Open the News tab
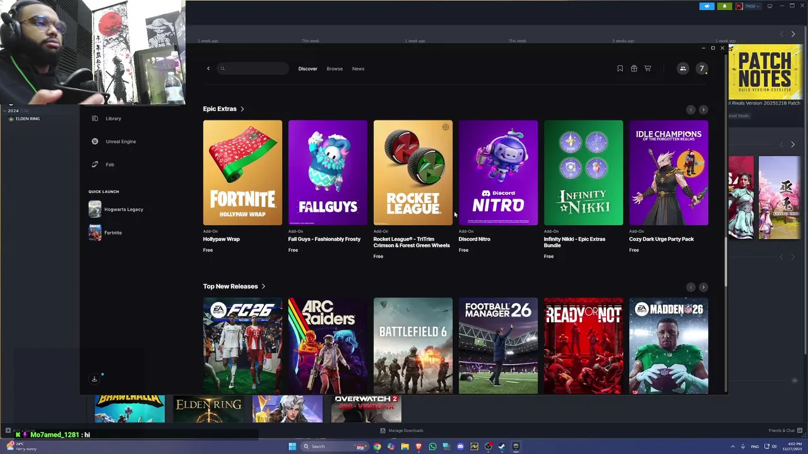808x454 pixels. pos(358,69)
